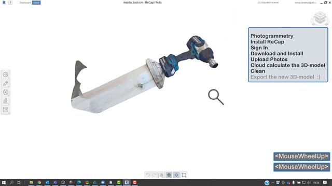This screenshot has width=332, height=186.
Task: Open the ReCap R application menu
Action: 4,3
